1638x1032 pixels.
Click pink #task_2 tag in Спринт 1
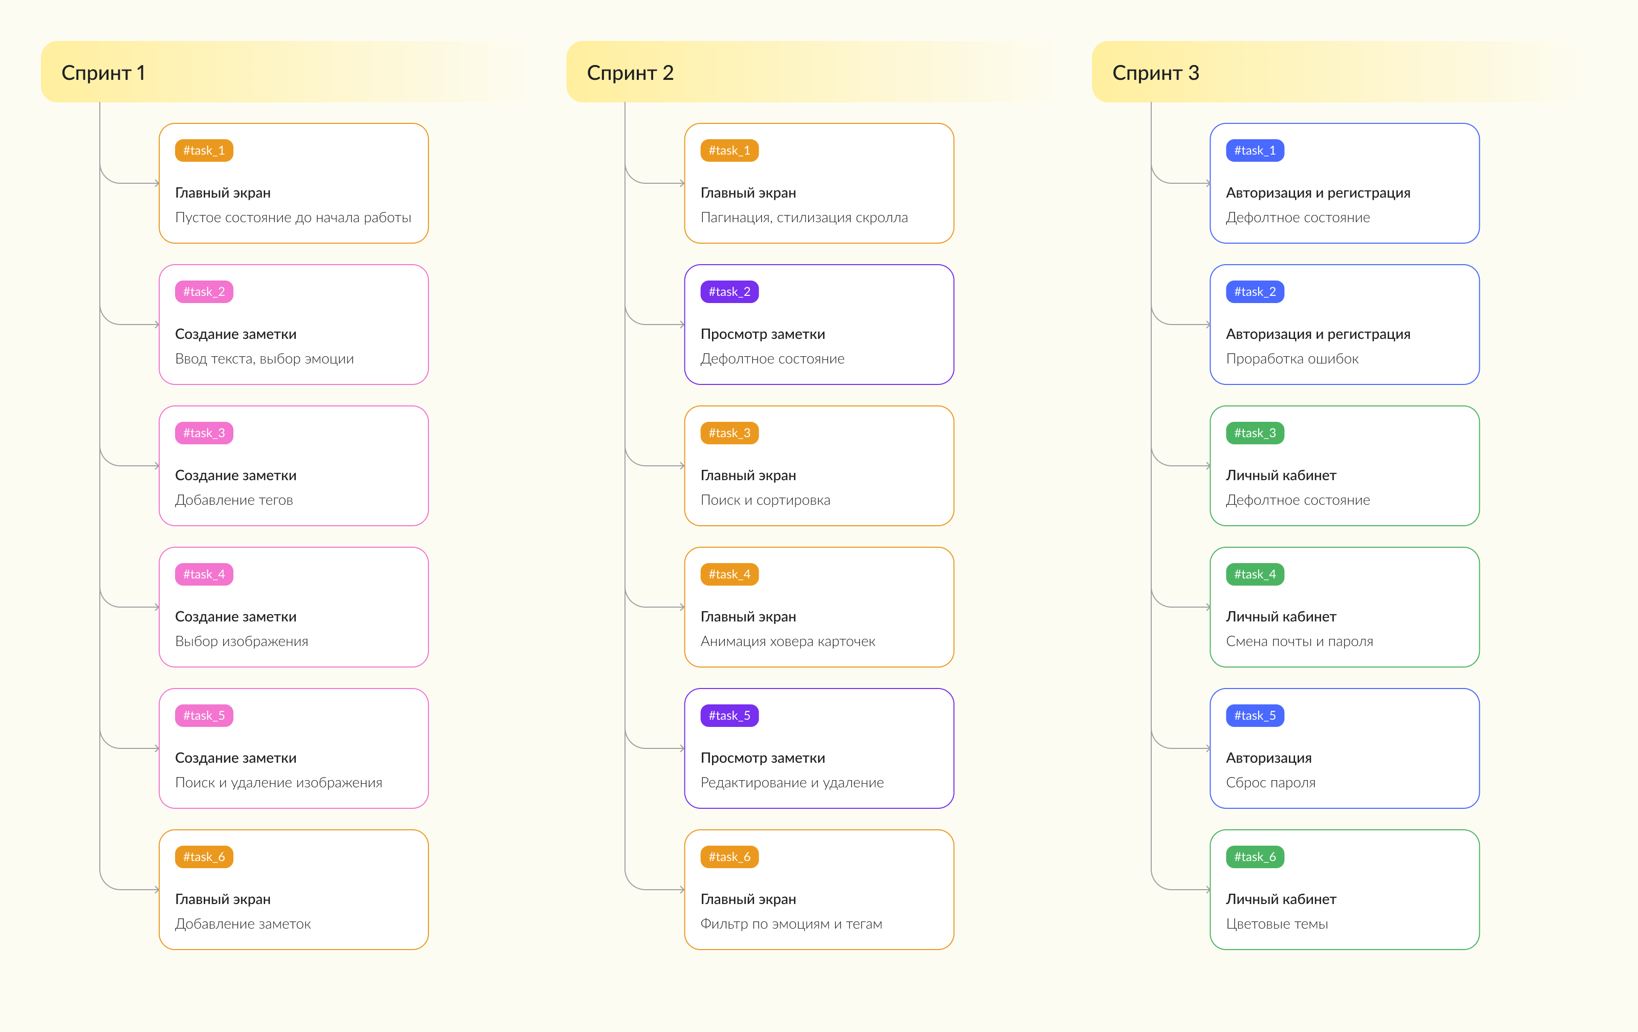coord(203,292)
